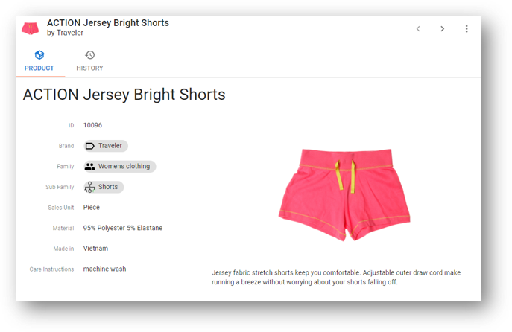Click the product description paragraph
512x332 pixels.
point(336,277)
